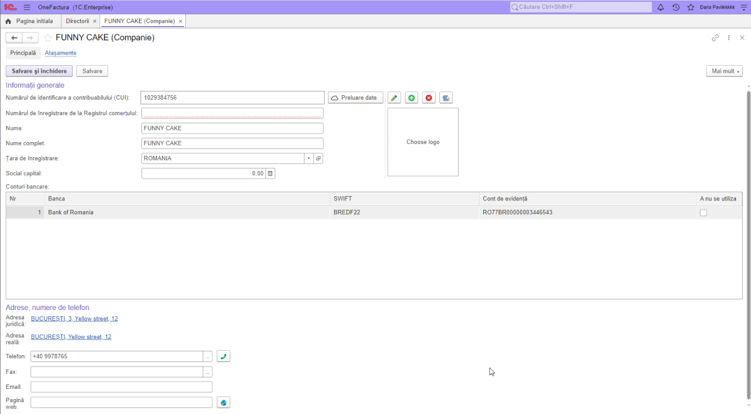Go to Pagina initiala tab
751x414 pixels.
(x=29, y=21)
